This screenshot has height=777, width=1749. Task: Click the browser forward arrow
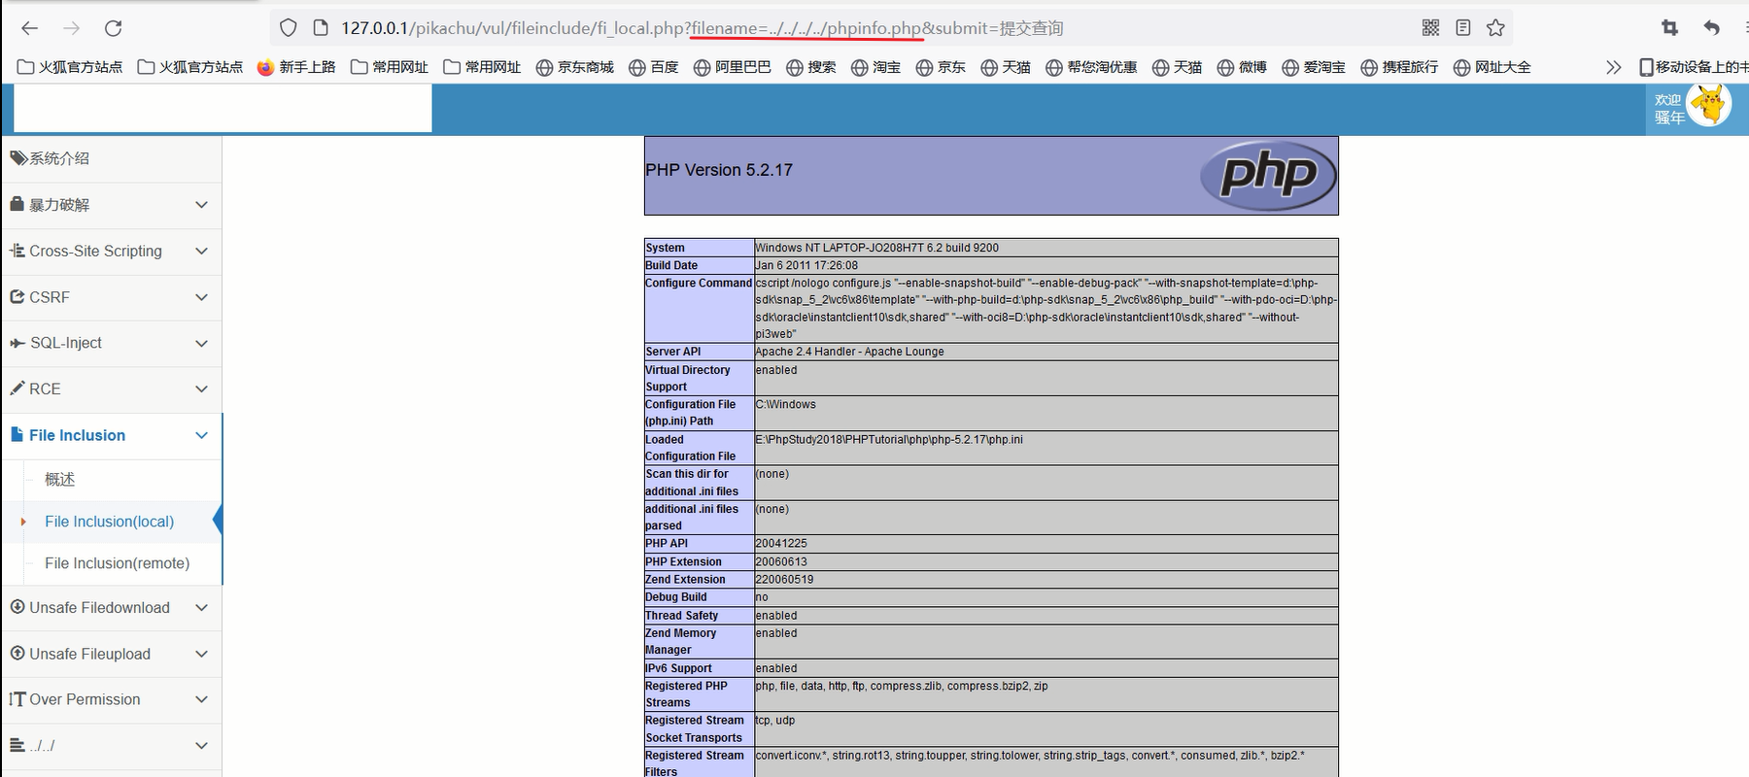72,28
